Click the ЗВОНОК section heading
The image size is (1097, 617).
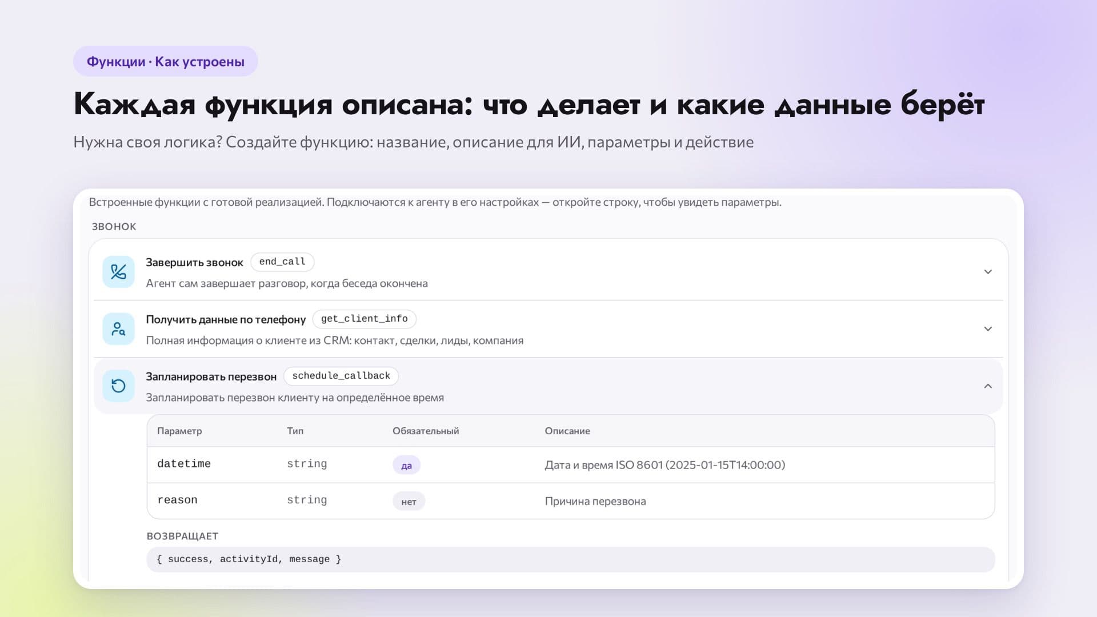tap(114, 226)
